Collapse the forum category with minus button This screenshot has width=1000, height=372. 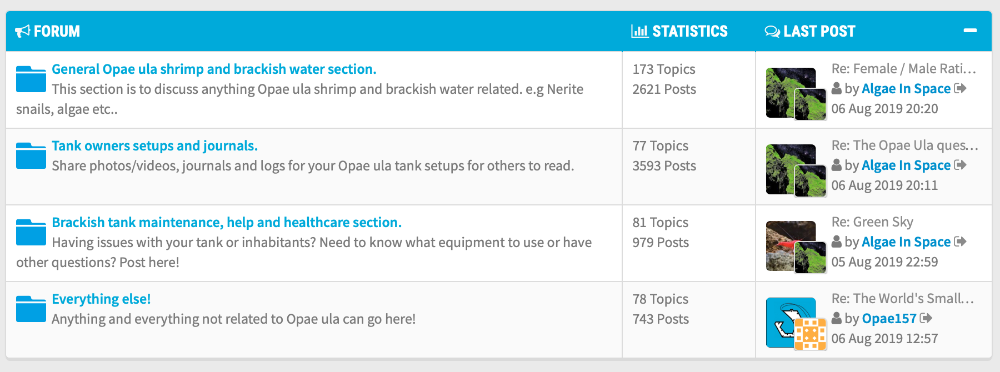coord(970,31)
